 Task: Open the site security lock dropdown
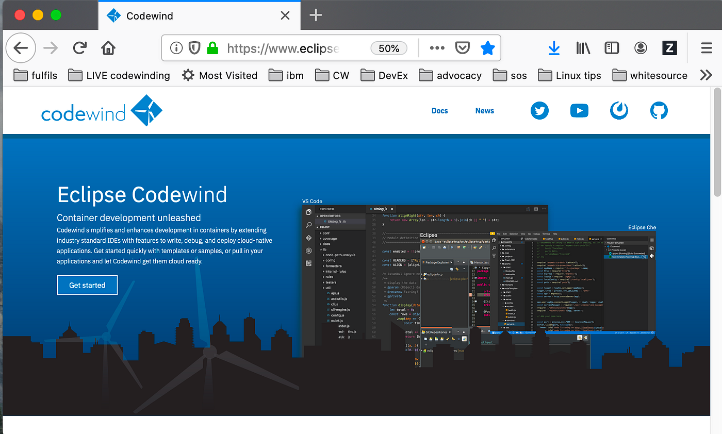coord(212,47)
